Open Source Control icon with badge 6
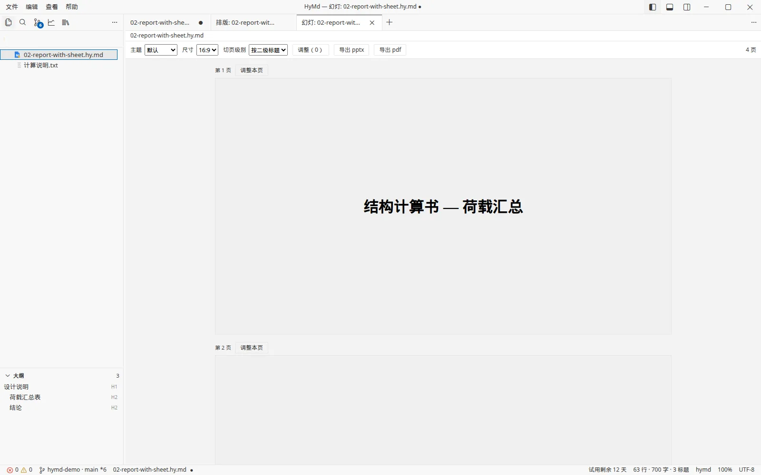Screen dimensions: 761x475 [38, 23]
